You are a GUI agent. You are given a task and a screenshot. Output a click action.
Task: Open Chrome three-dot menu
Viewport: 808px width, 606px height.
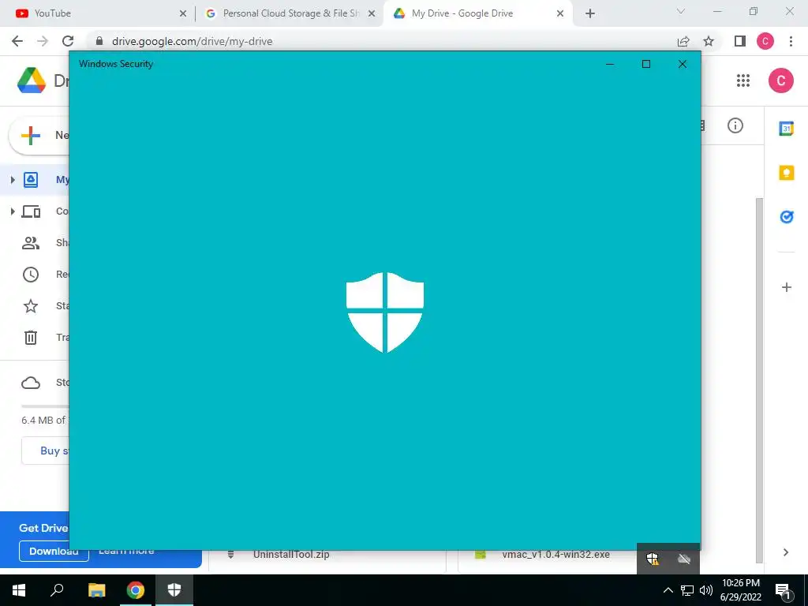point(791,41)
